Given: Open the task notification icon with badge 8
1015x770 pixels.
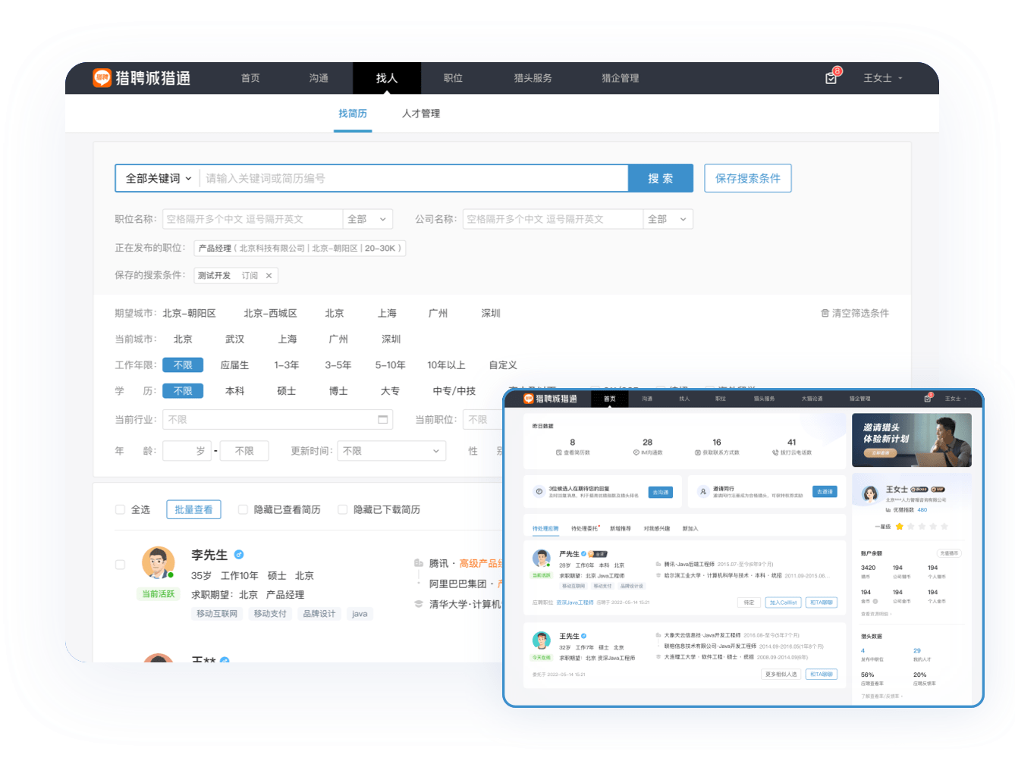Looking at the screenshot, I should pos(831,78).
